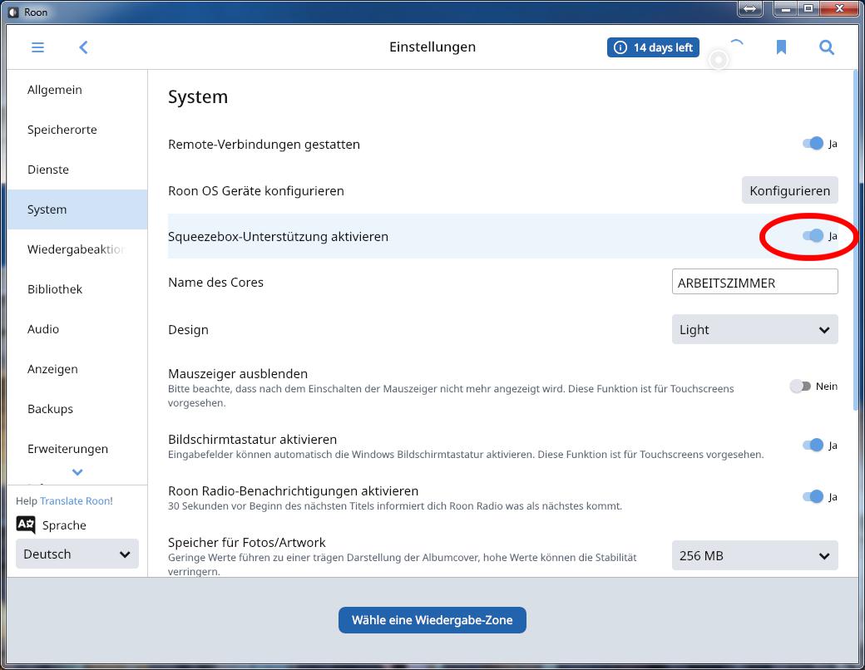Select the System settings category
Screen dimensions: 865x670
pyautogui.click(x=77, y=209)
